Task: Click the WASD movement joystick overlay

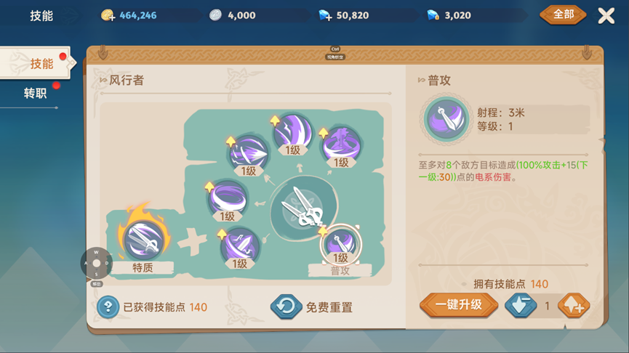Action: pos(96,263)
